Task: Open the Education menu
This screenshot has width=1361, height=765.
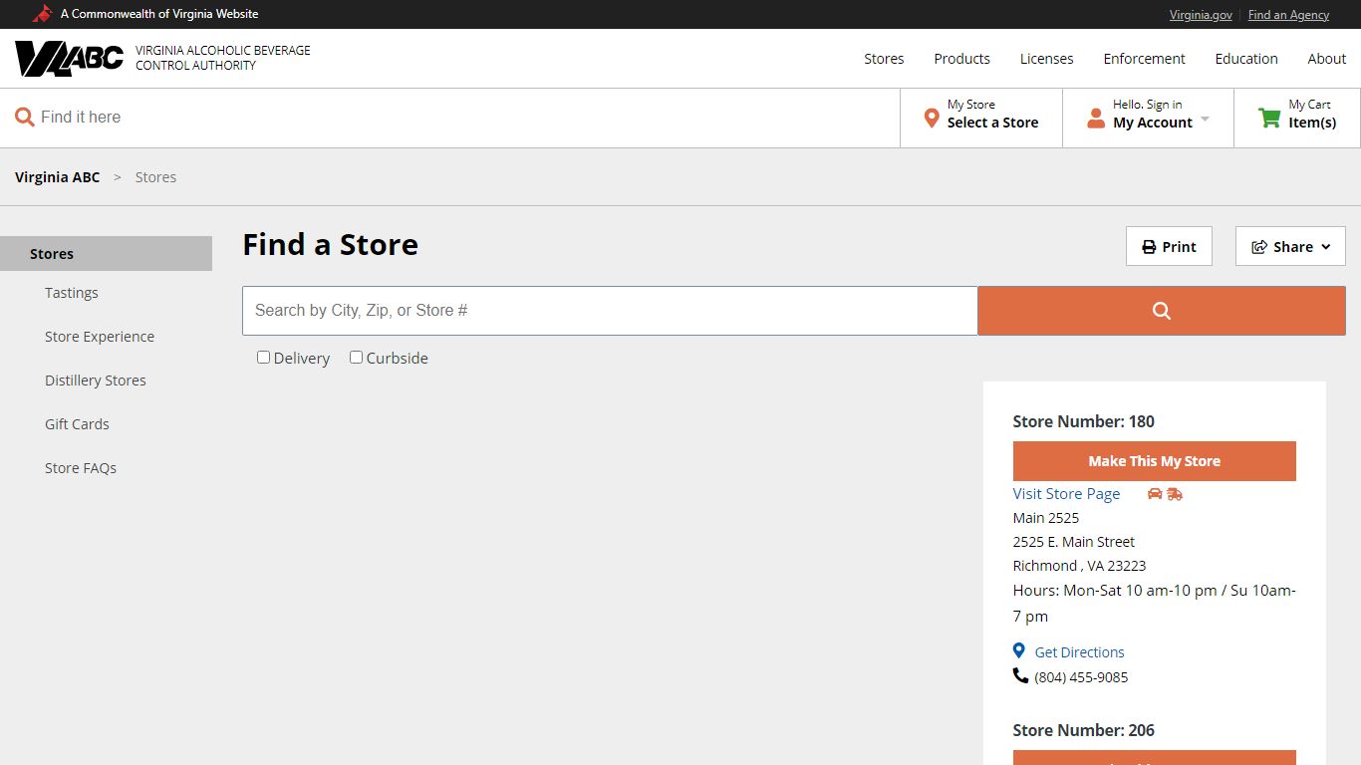Action: coord(1246,59)
